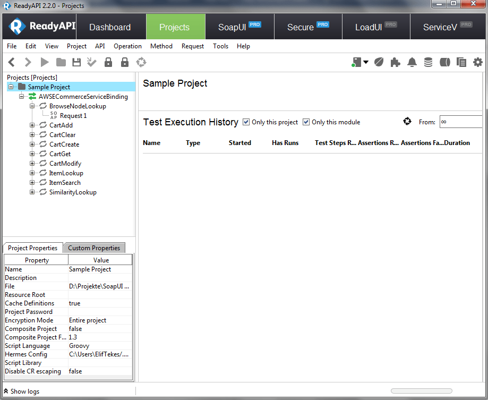Click refresh icon next to From field

point(407,122)
